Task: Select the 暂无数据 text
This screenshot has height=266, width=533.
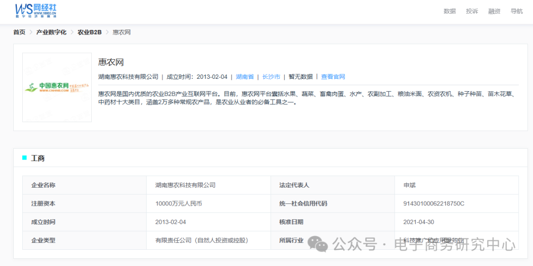Action: [301, 77]
